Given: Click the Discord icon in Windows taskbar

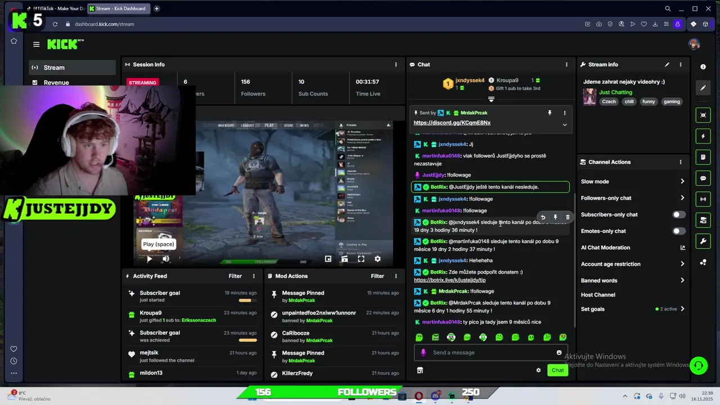Looking at the screenshot, I should click(x=435, y=397).
